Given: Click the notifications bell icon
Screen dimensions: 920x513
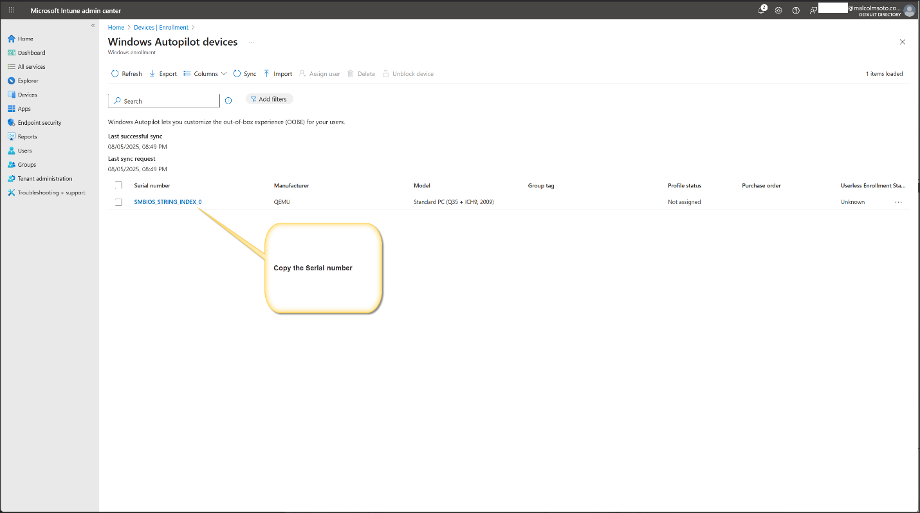Looking at the screenshot, I should 761,10.
